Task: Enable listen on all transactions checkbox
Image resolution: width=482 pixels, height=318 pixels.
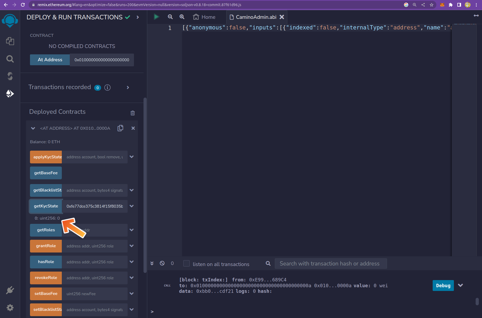Action: pos(186,264)
